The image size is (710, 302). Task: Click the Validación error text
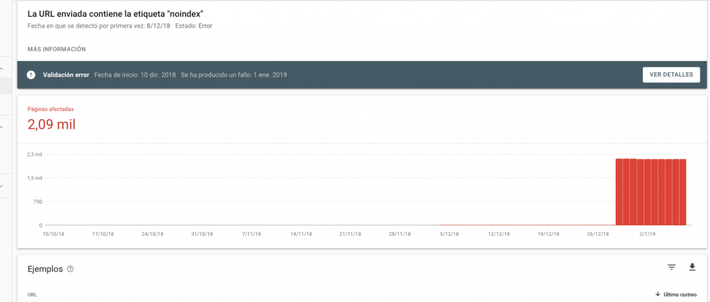[x=66, y=75]
